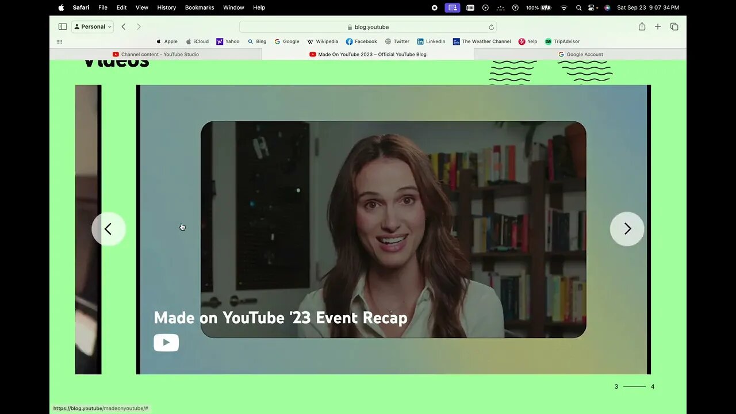Reload the current page
This screenshot has height=414, width=736.
click(491, 27)
